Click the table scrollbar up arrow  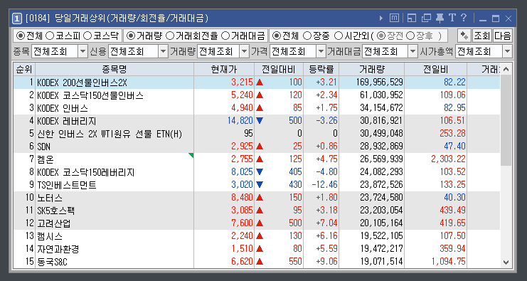[x=506, y=69]
